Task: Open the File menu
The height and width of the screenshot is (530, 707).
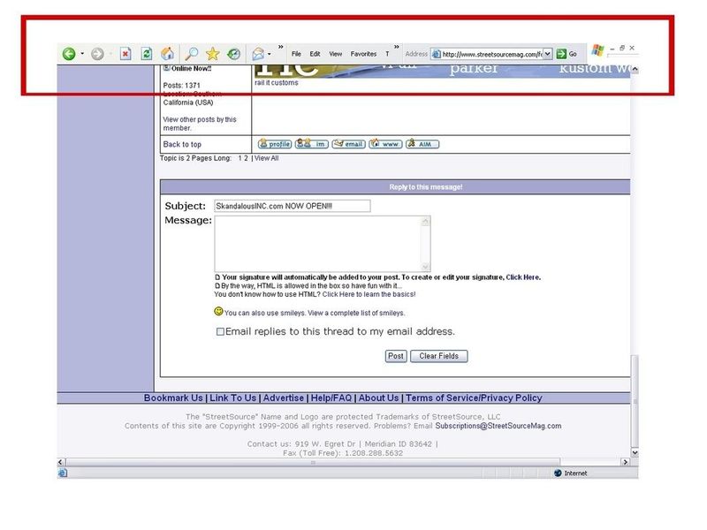Action: click(x=296, y=54)
